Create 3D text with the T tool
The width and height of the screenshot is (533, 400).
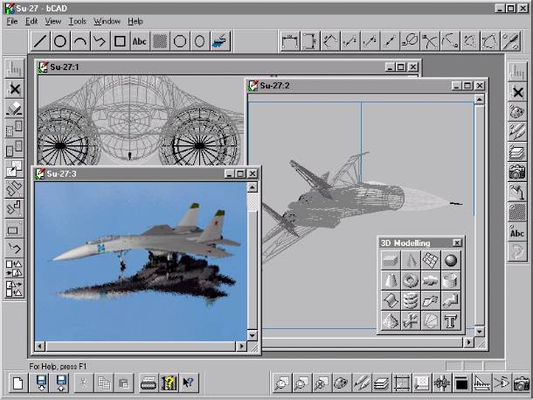(450, 321)
